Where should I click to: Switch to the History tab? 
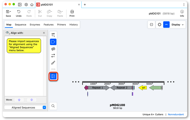point(74,25)
